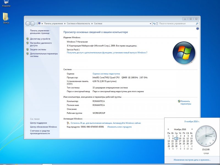Open Центр поддержки link
Viewport: 220px width, 165px height.
pos(38,123)
